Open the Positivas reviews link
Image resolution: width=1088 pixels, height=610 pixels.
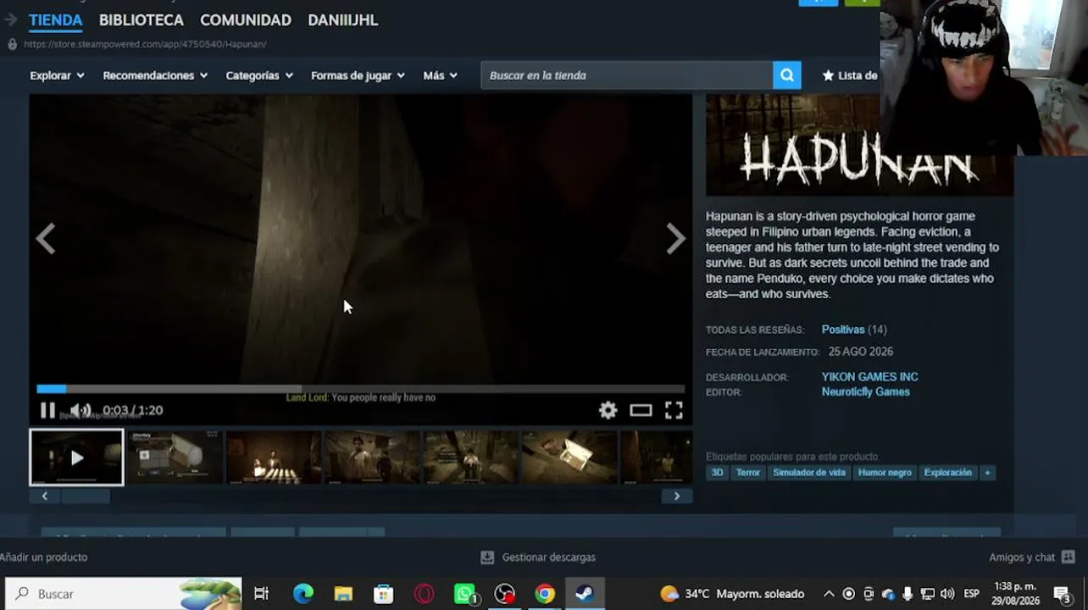(843, 330)
